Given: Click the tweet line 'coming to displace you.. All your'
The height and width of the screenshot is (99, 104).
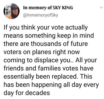Looking at the screenshot, I should 50,61.
